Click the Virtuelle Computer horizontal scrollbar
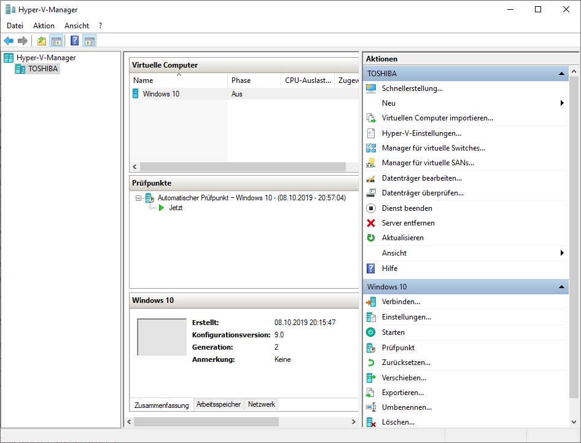The image size is (581, 443). (242, 167)
